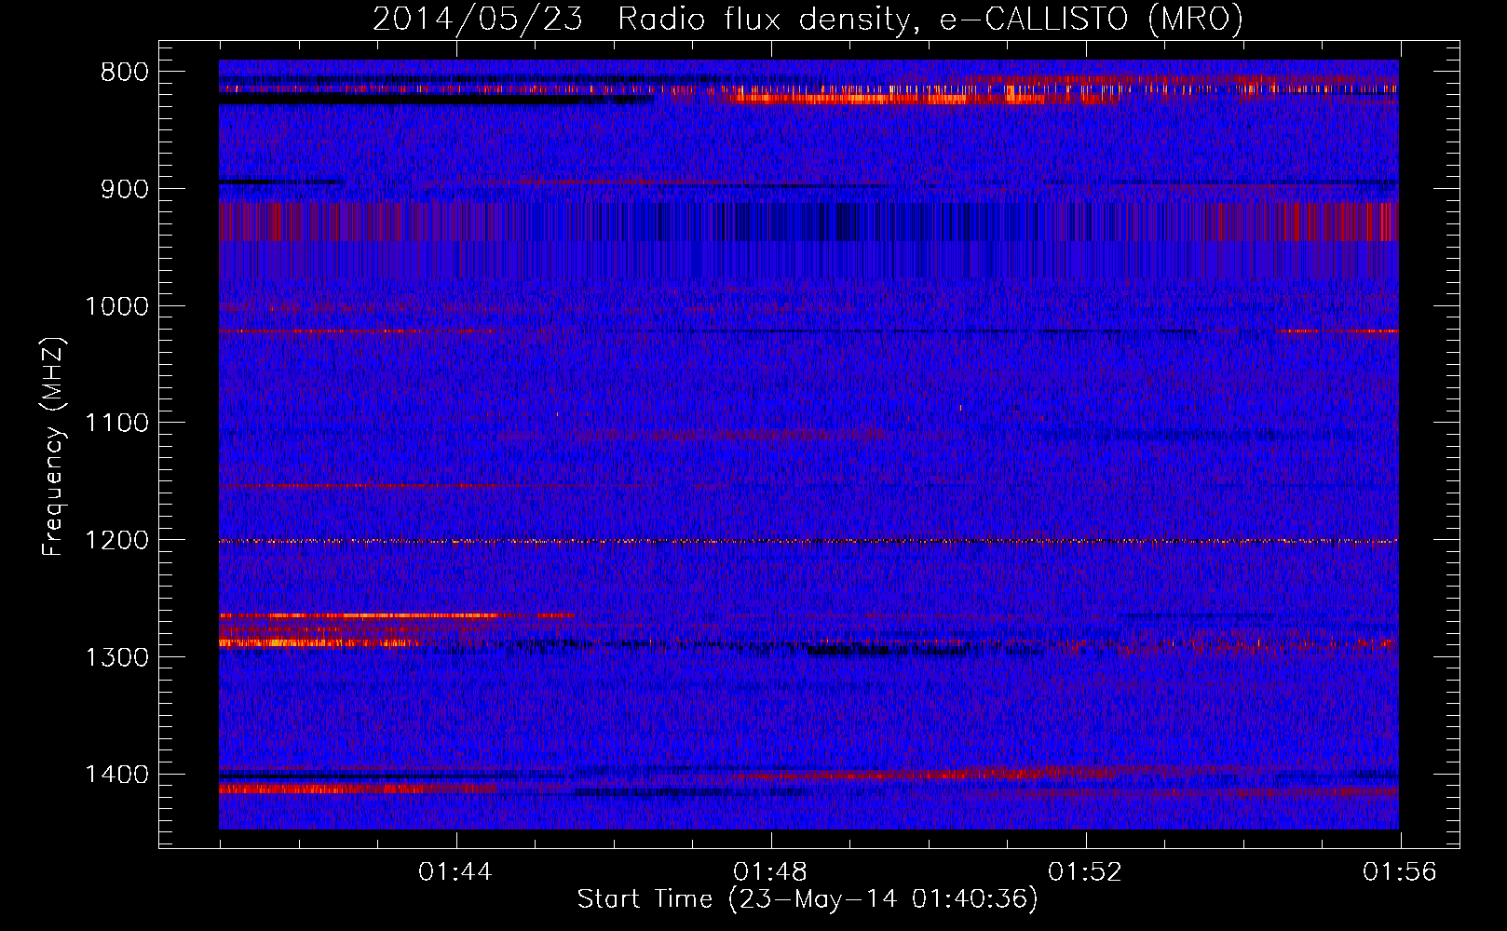Select the 01:48 time tick label

[x=770, y=872]
